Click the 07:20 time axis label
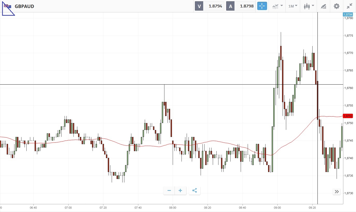Viewport: 356px width, 212px height. point(103,207)
